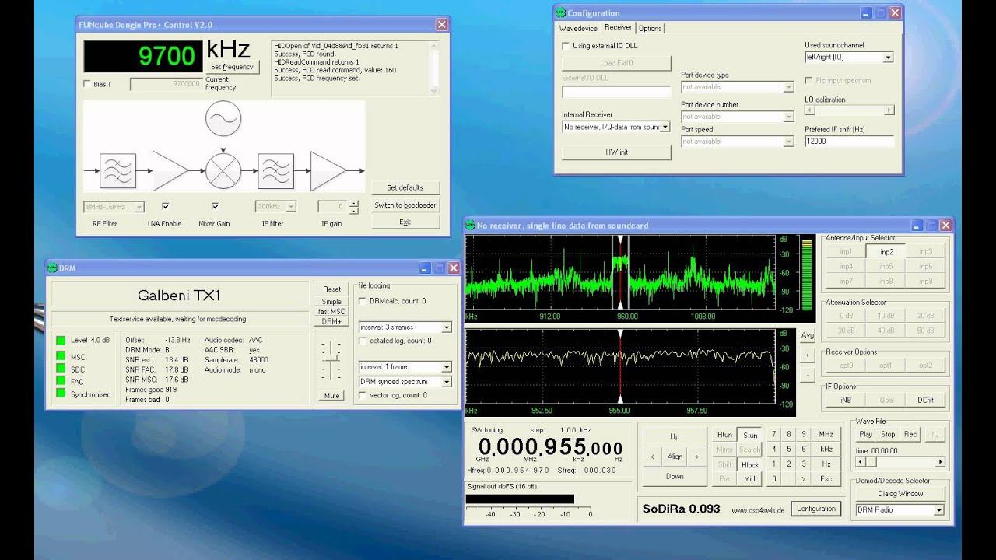
Task: Toggle the Hlock button
Action: (750, 464)
